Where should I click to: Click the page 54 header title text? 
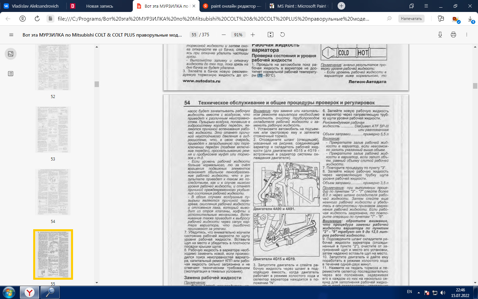click(286, 103)
